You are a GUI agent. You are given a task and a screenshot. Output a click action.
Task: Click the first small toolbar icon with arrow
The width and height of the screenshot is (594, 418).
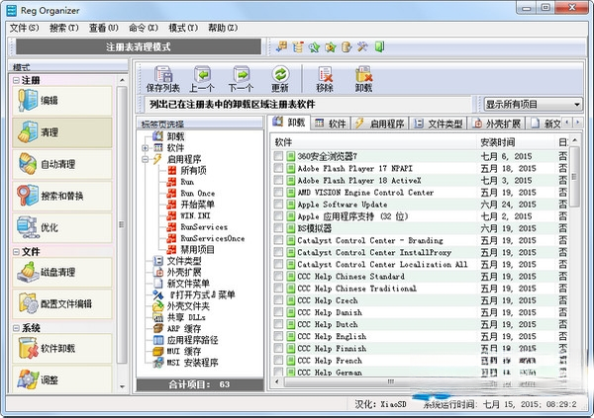click(x=281, y=46)
